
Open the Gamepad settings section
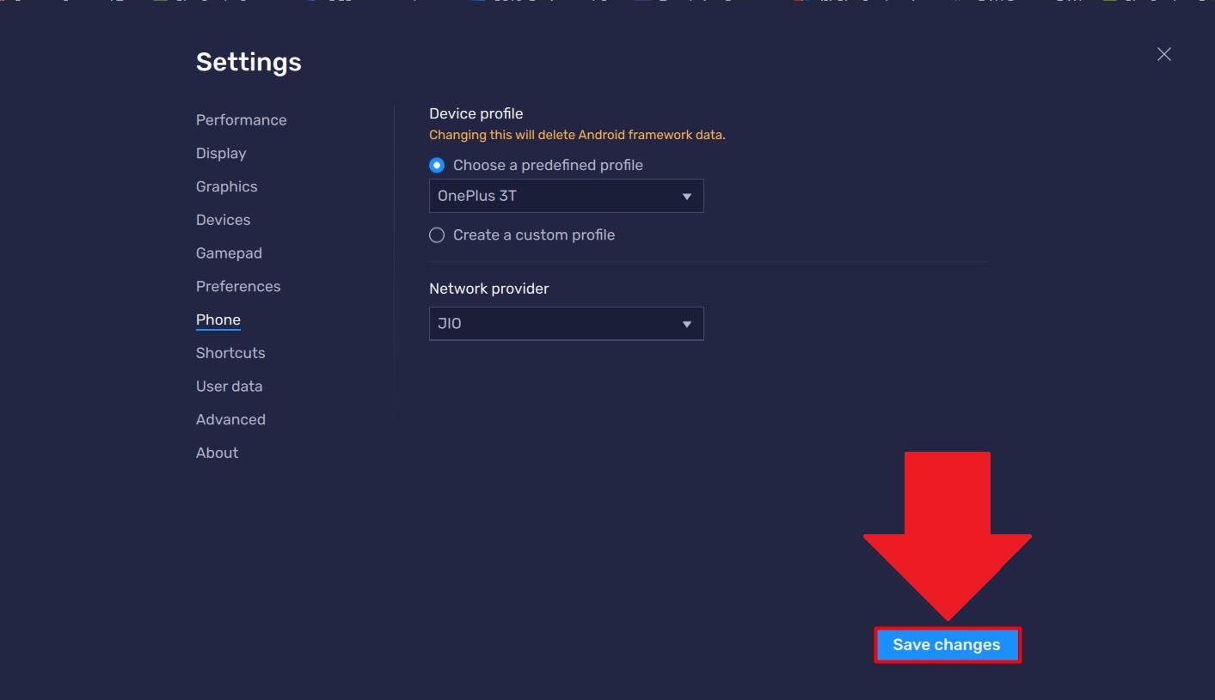point(229,253)
